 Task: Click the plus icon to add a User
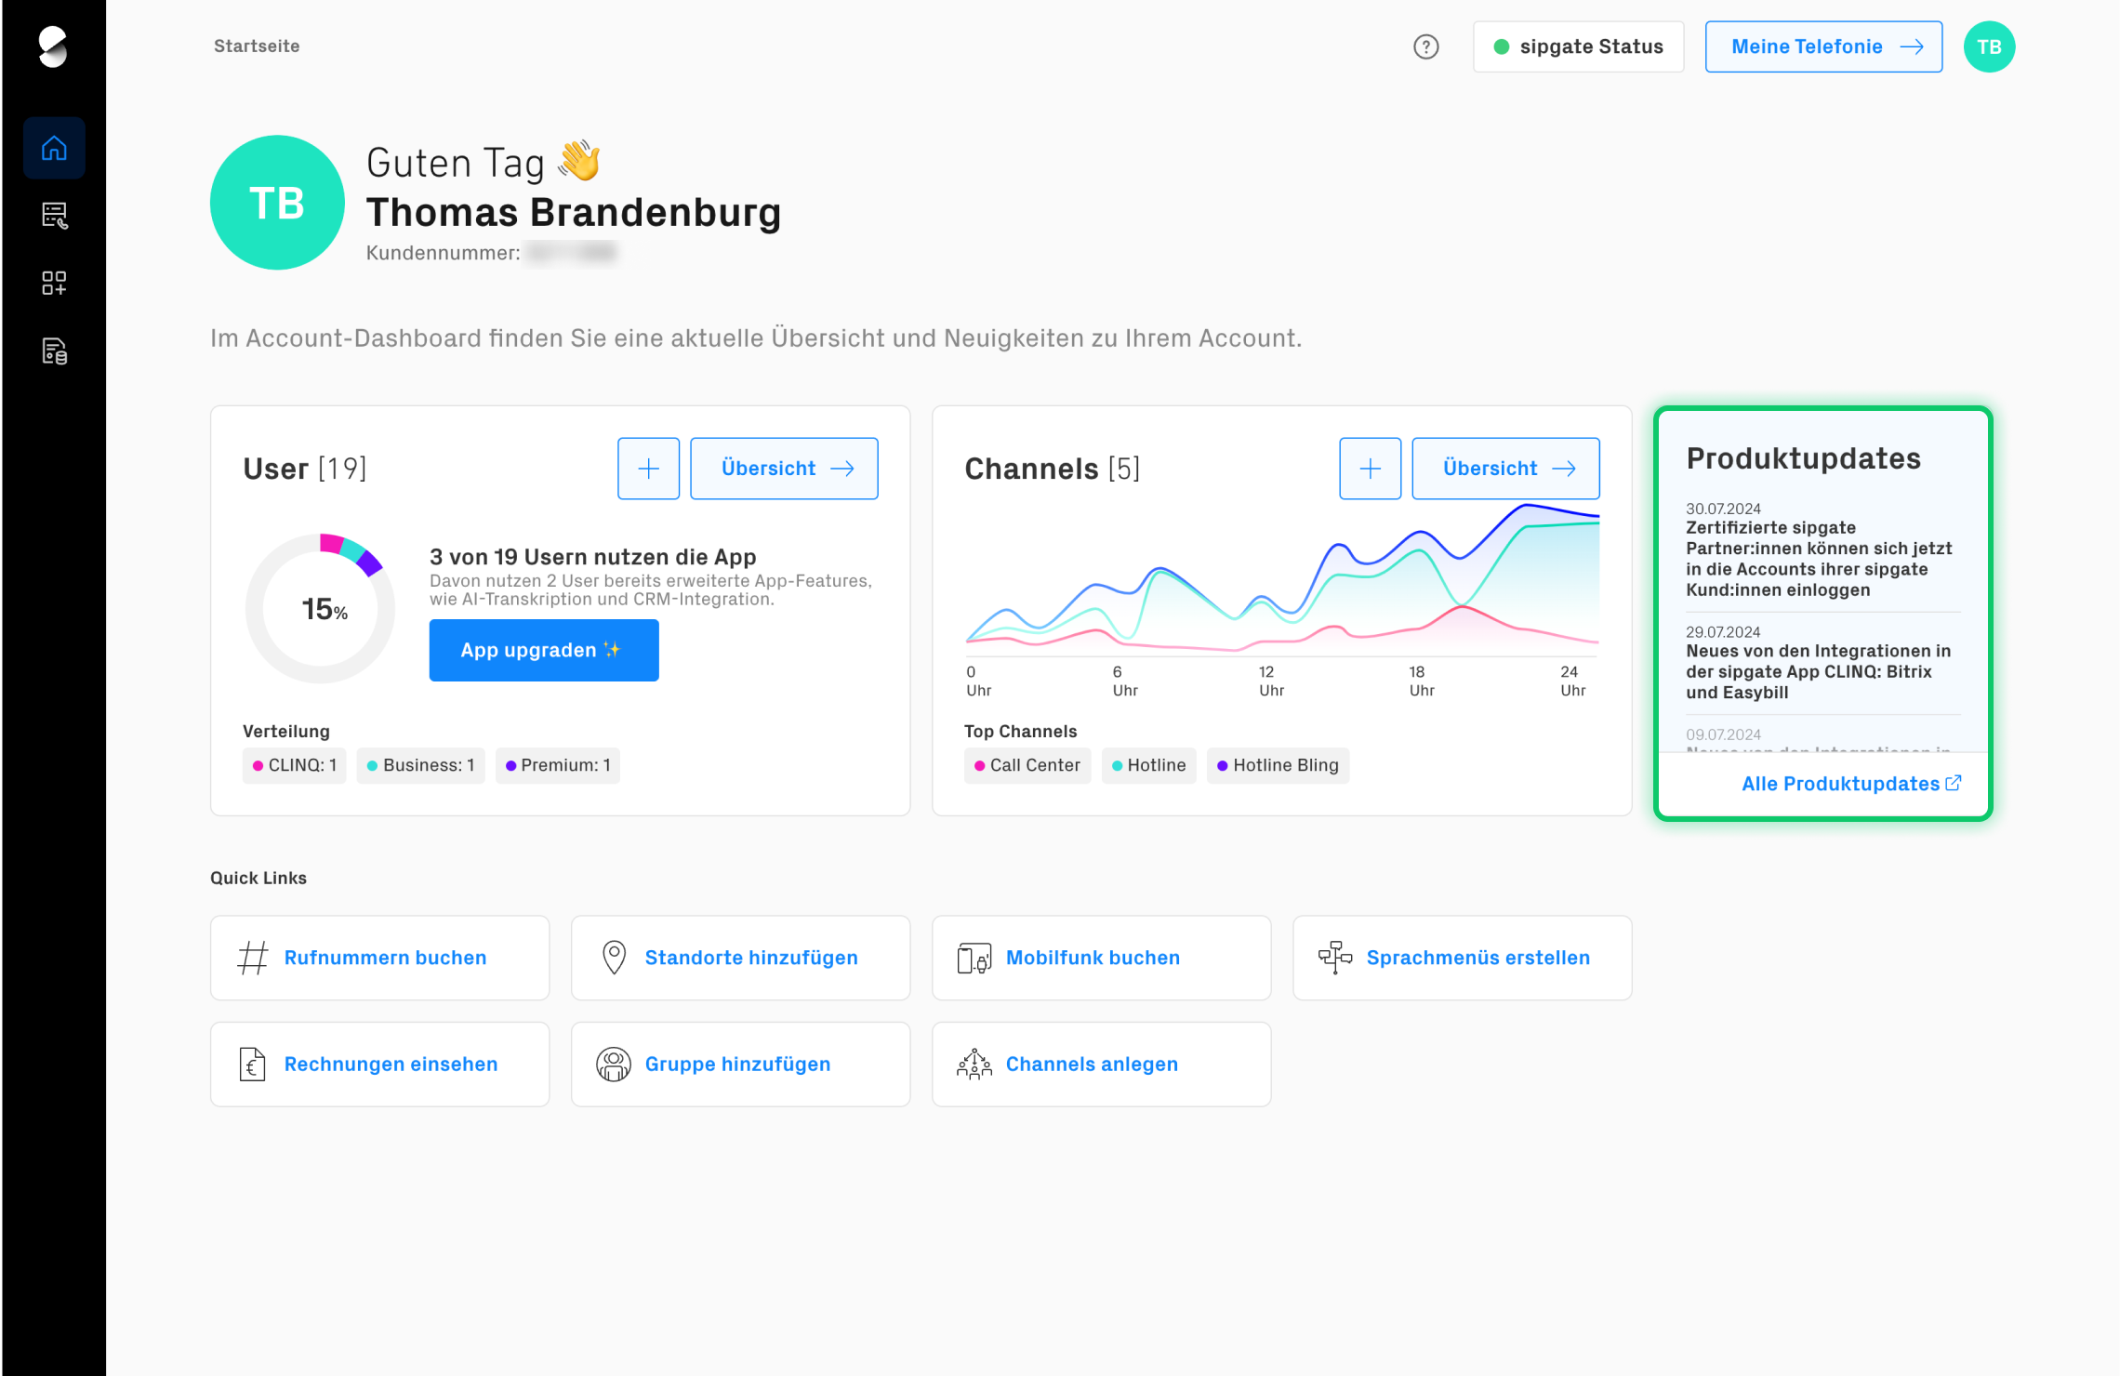(648, 468)
